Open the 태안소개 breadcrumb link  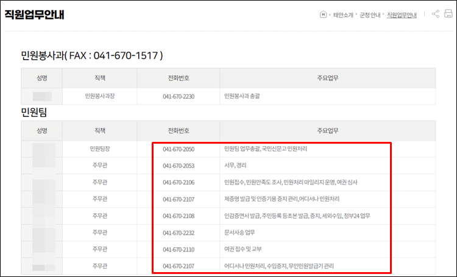[x=343, y=15]
